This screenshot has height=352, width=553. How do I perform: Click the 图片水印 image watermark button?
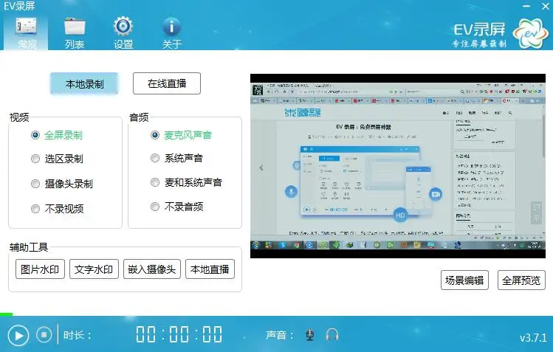pyautogui.click(x=40, y=269)
